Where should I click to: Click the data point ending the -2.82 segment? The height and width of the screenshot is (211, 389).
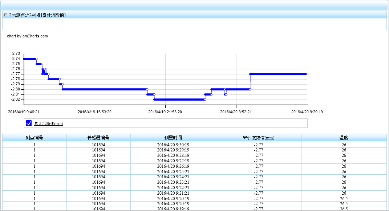[x=205, y=100]
